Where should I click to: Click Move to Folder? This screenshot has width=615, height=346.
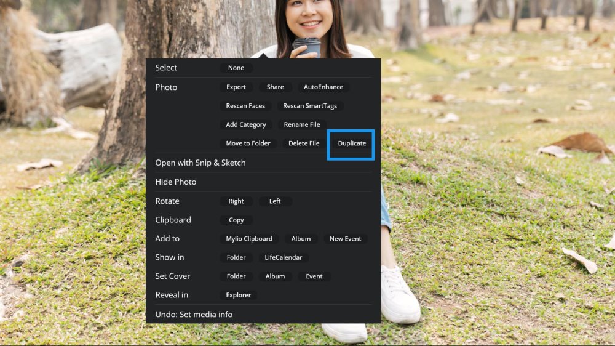pyautogui.click(x=248, y=143)
